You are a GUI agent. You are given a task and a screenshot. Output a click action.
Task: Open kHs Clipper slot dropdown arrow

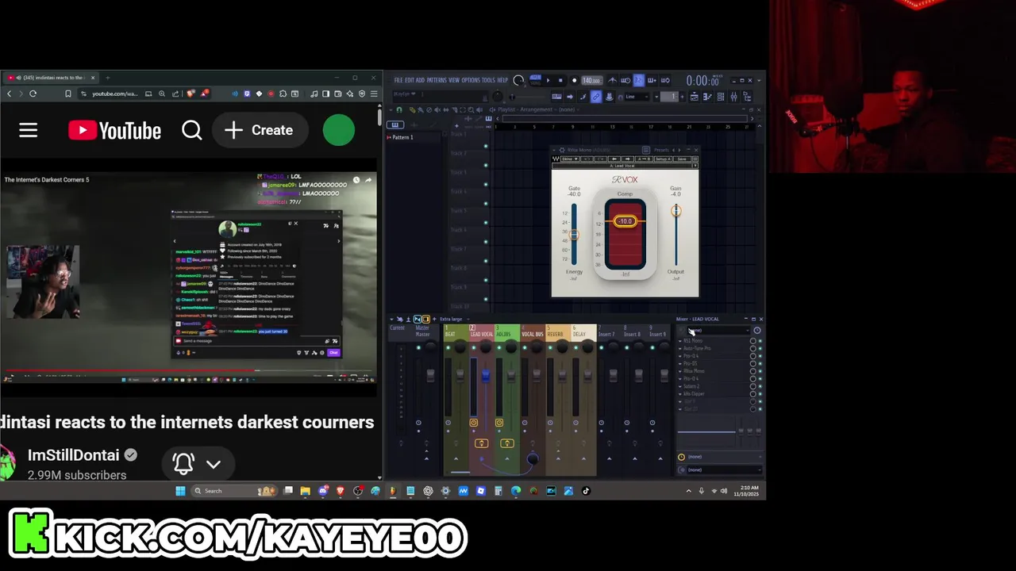pos(680,394)
